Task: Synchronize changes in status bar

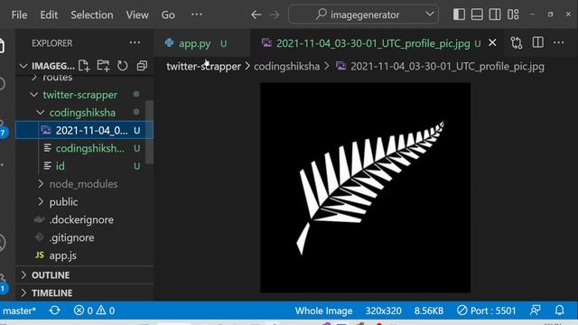Action: pos(54,311)
